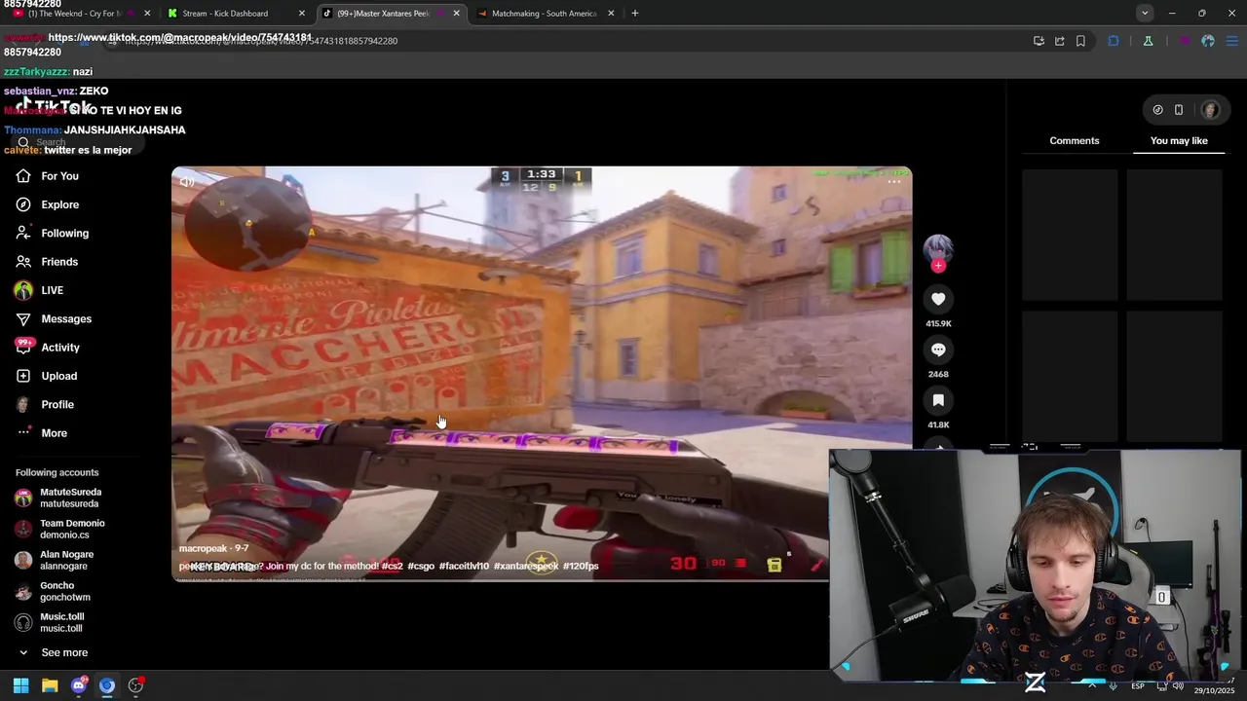Click browser install app icon in address bar
Screen dimensions: 1247x701
point(1039,41)
